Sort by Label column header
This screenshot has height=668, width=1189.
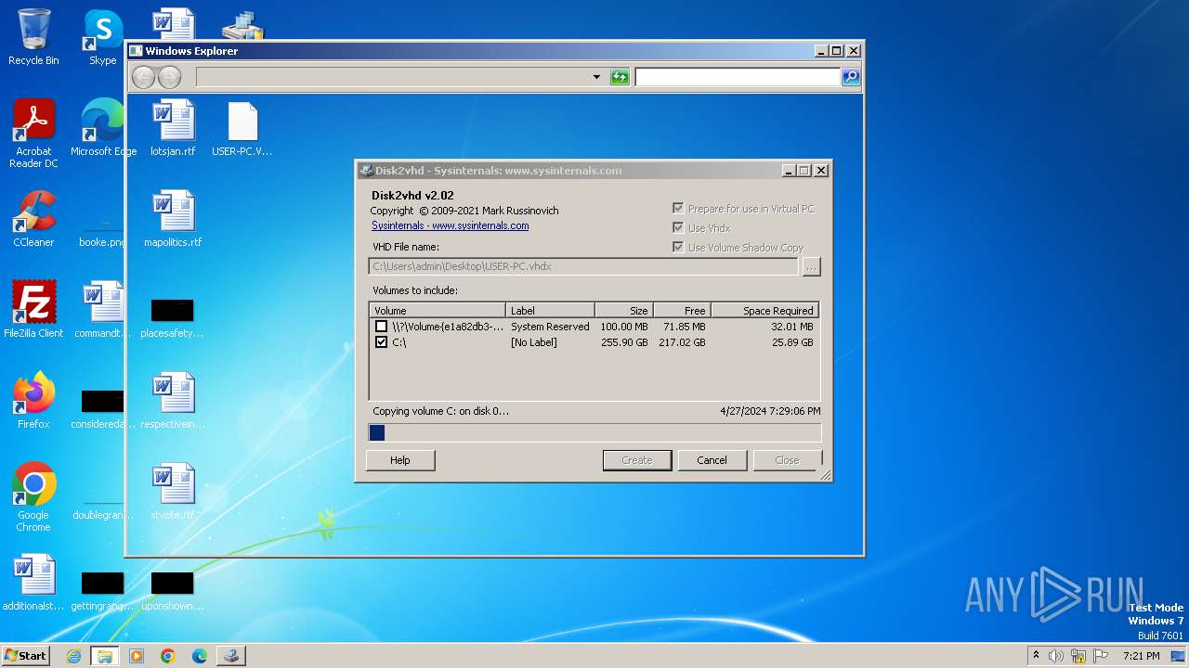pos(550,311)
